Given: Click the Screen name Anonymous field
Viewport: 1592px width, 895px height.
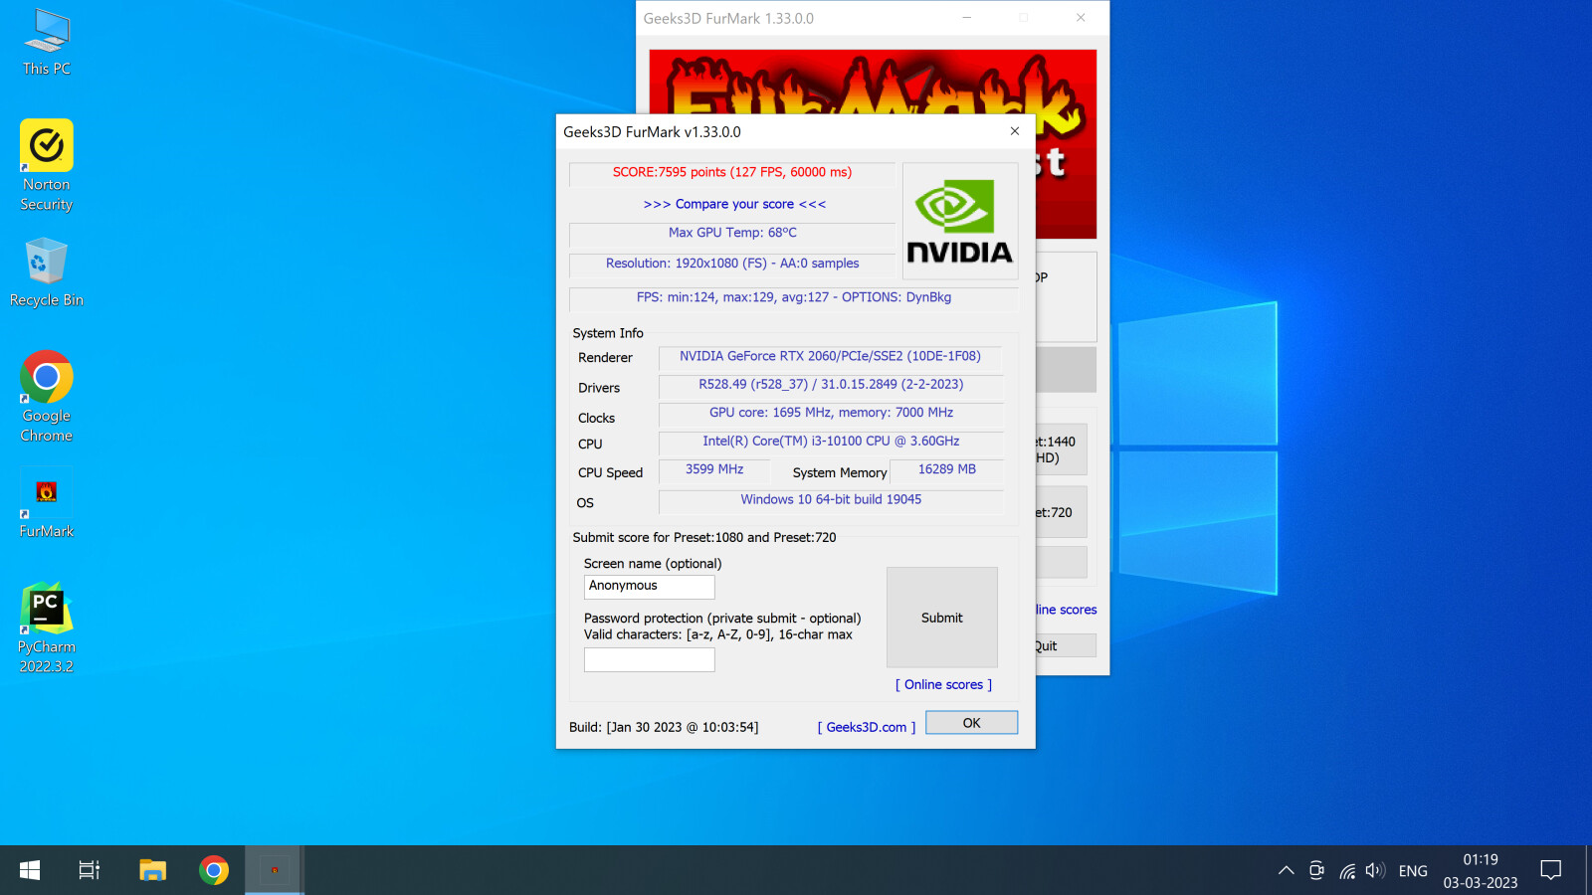Looking at the screenshot, I should tap(650, 587).
